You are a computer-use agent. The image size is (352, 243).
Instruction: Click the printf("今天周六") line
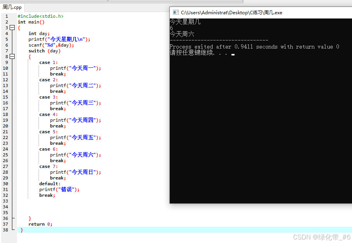75,155
